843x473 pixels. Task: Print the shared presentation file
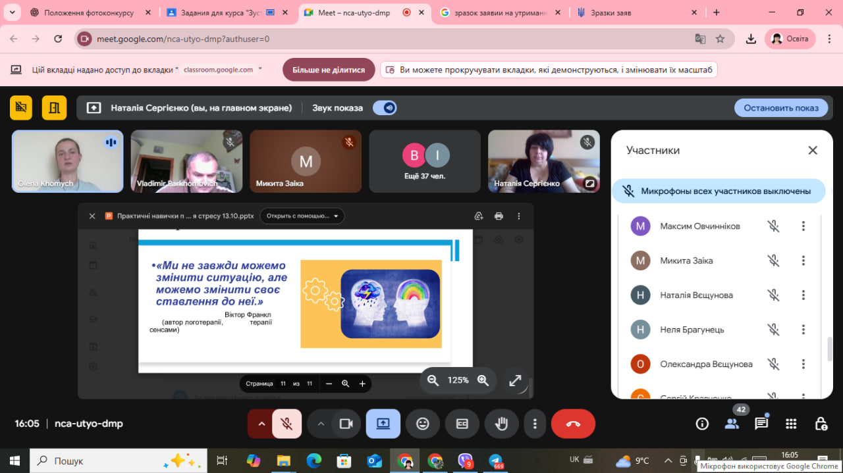click(499, 216)
